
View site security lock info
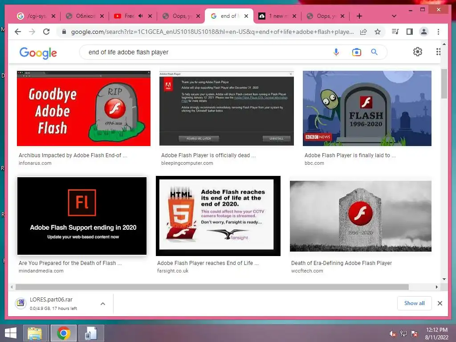point(64,32)
